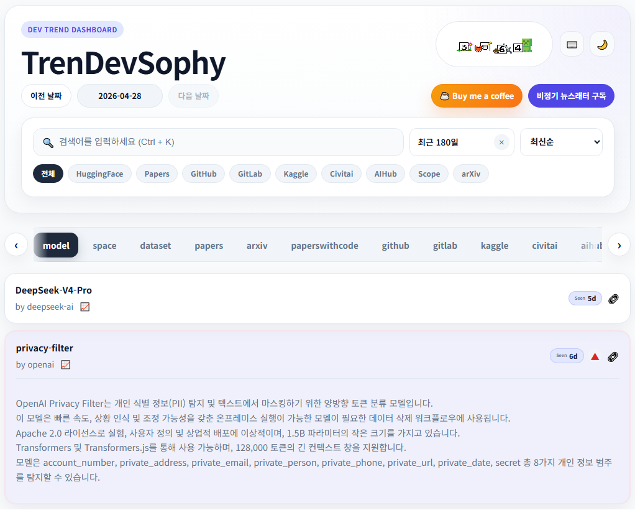Click the Seen 6d badge

point(567,356)
